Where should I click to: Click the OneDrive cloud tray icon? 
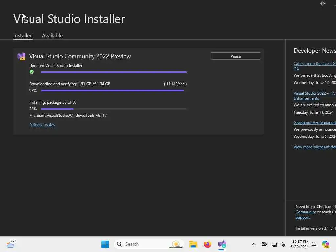264,244
